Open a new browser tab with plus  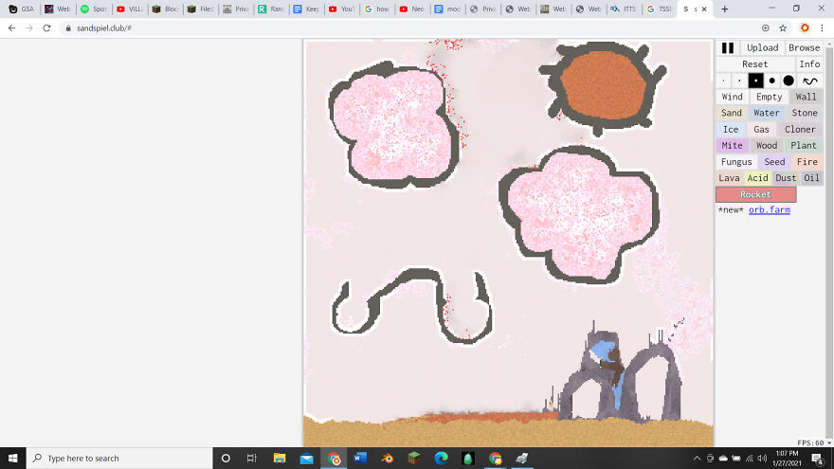(725, 9)
